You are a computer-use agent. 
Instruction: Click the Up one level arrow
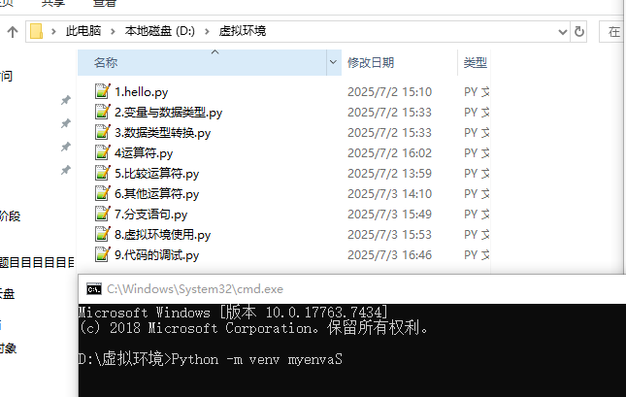pos(13,32)
